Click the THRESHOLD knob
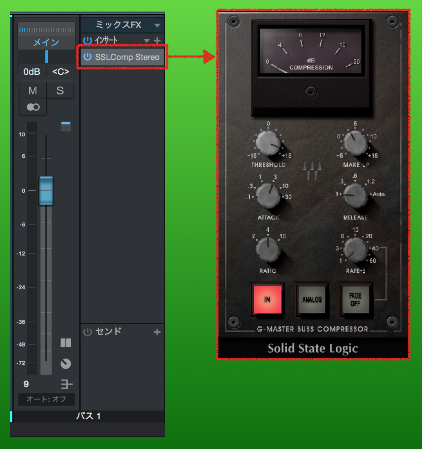 click(x=268, y=143)
